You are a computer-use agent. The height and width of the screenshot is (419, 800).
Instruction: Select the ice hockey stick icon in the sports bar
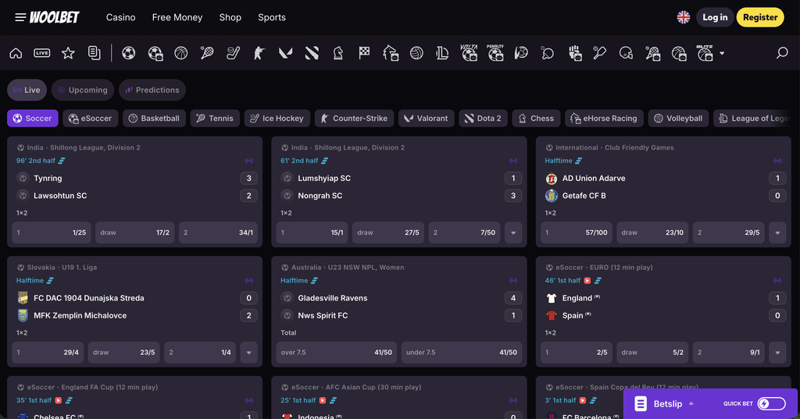(x=233, y=53)
